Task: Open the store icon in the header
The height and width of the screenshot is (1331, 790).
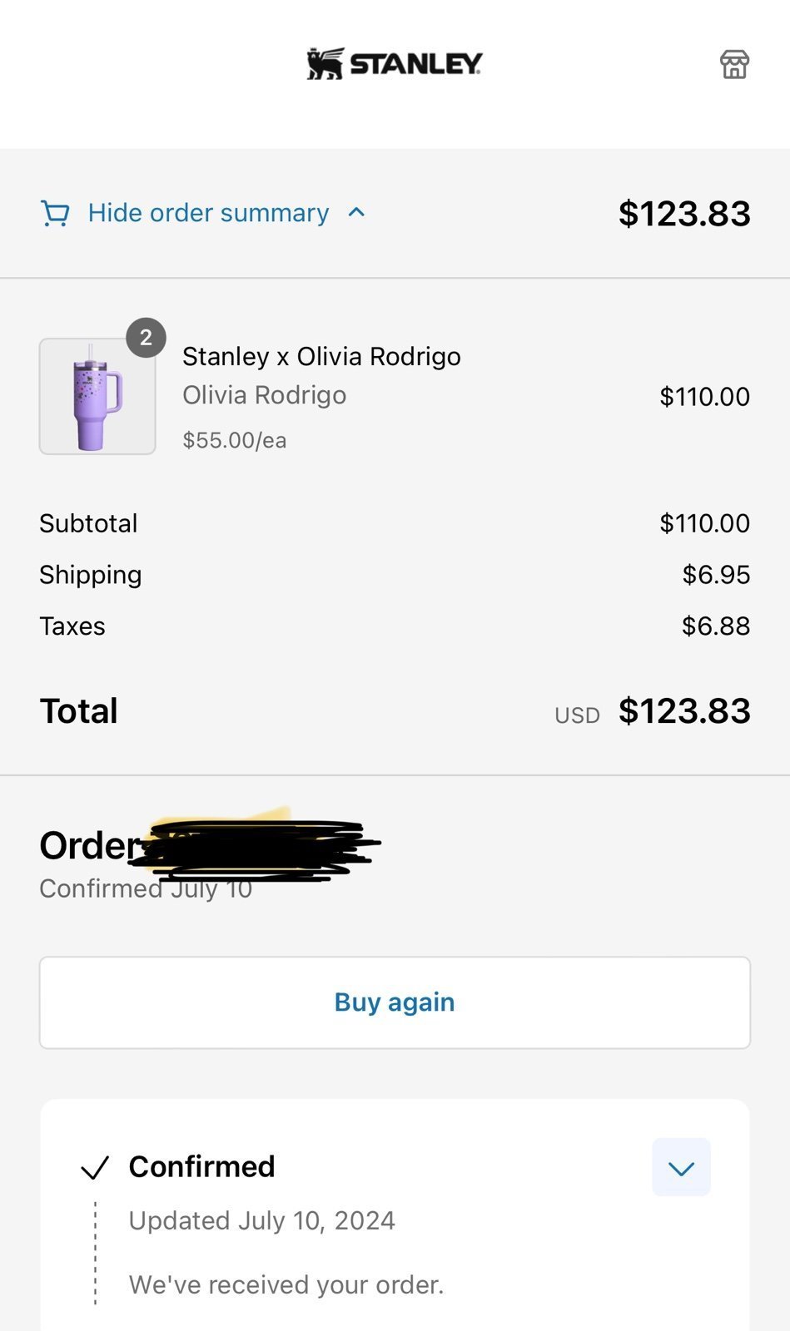Action: [x=734, y=64]
